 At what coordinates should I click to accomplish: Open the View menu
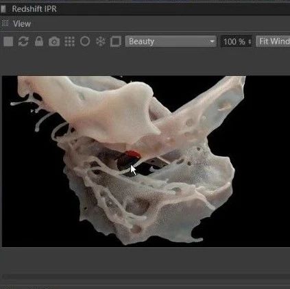pos(22,24)
